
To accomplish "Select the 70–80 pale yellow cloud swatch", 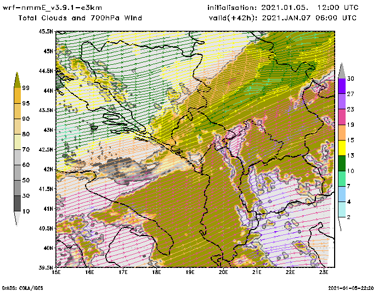I will point(17,142).
